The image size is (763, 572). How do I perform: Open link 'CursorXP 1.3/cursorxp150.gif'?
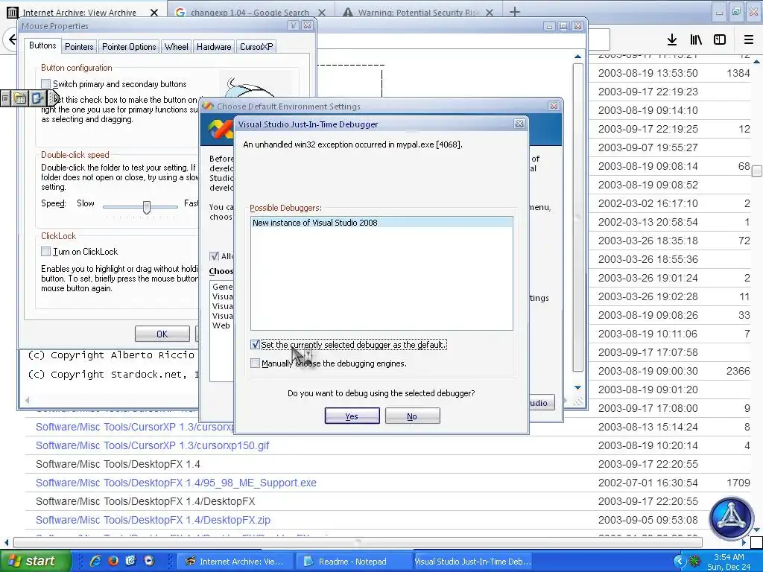click(152, 445)
